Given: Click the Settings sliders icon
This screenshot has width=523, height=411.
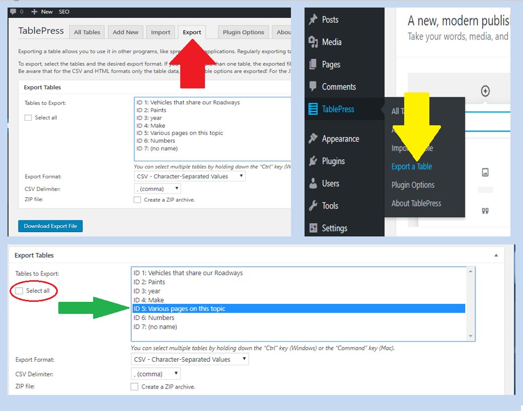Looking at the screenshot, I should click(x=313, y=228).
